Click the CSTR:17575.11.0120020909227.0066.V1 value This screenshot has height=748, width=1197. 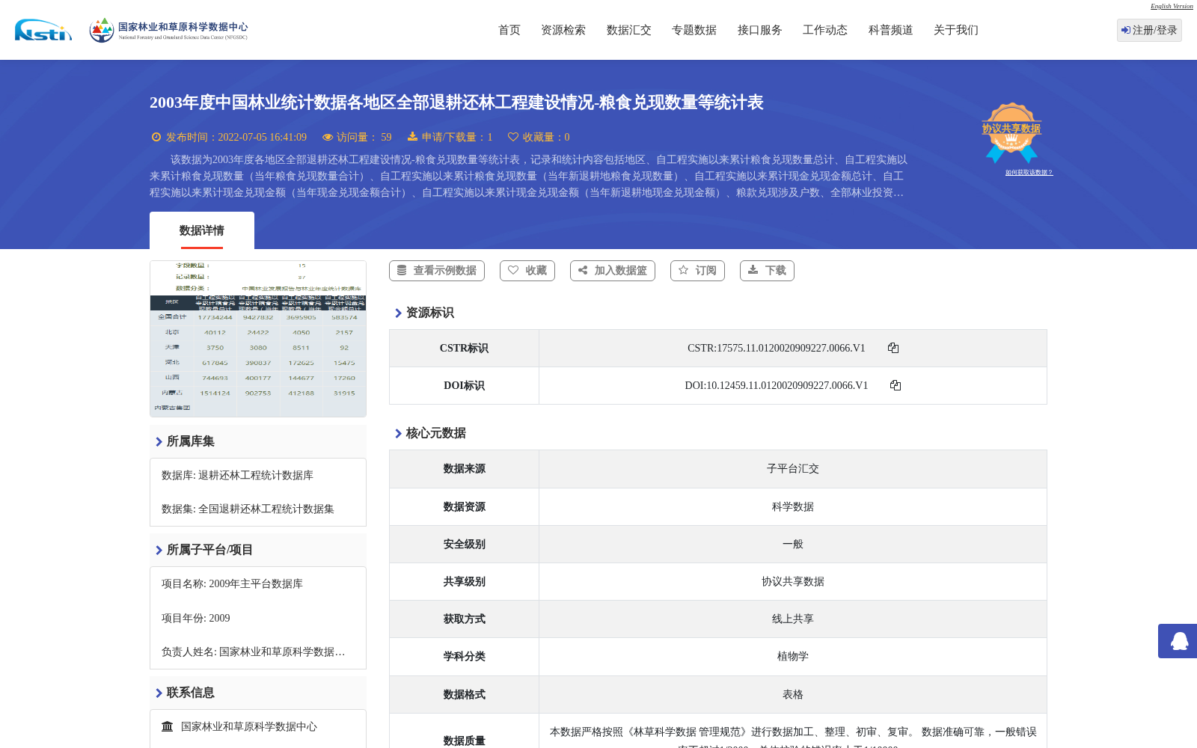776,348
